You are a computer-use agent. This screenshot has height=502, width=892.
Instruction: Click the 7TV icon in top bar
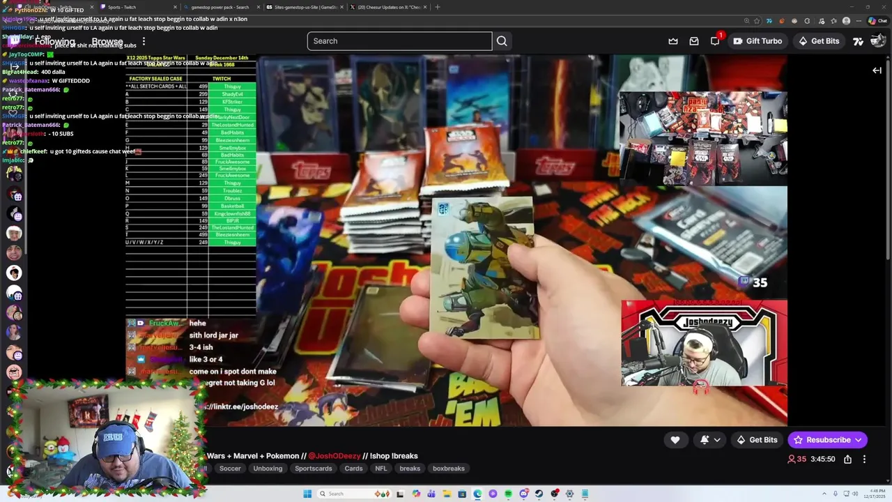pyautogui.click(x=859, y=41)
